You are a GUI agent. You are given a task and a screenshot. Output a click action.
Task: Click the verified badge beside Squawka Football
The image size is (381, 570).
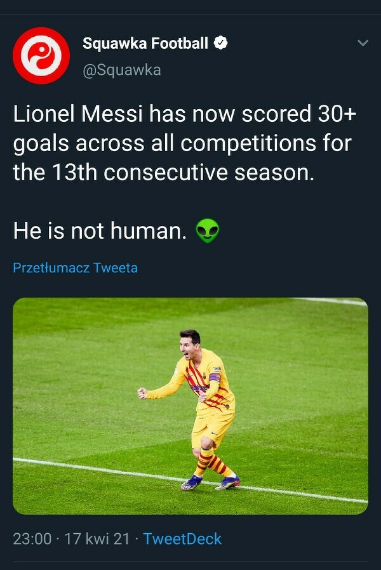point(220,43)
